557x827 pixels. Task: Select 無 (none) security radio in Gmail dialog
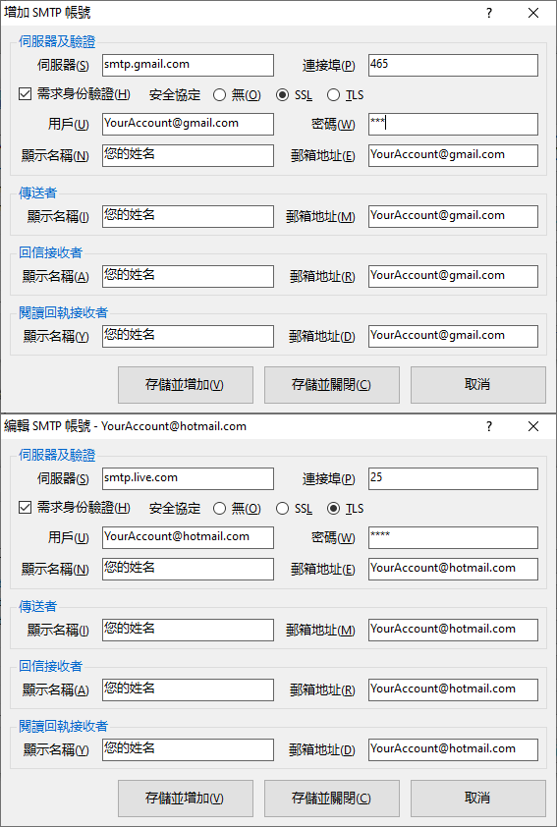tap(219, 95)
